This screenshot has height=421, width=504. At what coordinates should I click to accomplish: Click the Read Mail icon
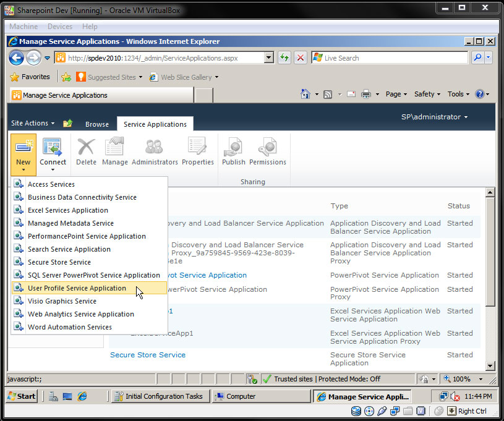click(351, 94)
